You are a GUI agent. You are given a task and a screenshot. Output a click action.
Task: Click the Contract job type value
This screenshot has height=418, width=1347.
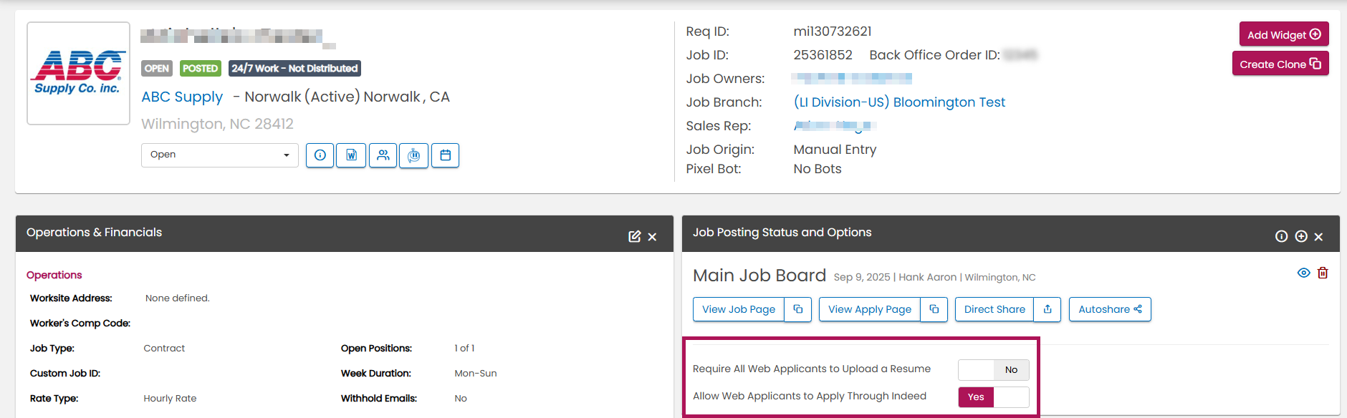(x=164, y=349)
